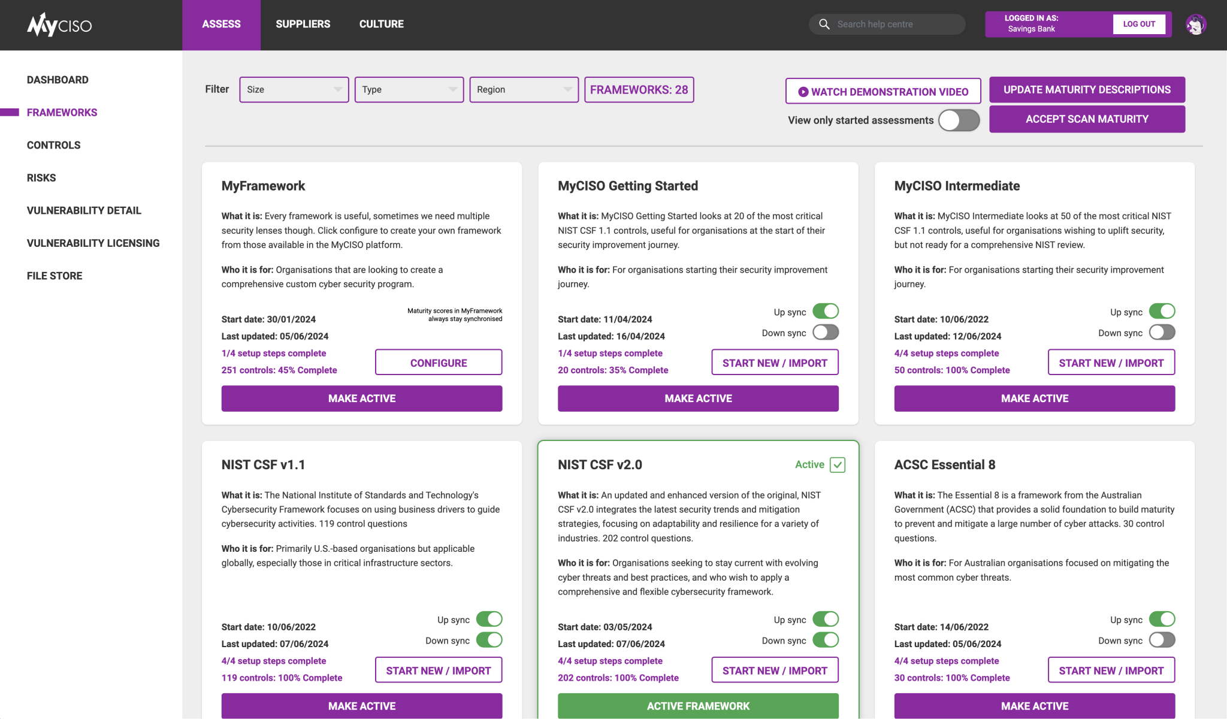The width and height of the screenshot is (1227, 719).
Task: Click START NEW / IMPORT on MyCISO Intermediate
Action: [1111, 362]
